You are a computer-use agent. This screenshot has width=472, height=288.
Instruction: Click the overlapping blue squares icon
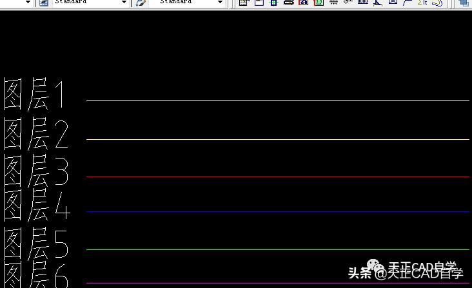coord(464,3)
